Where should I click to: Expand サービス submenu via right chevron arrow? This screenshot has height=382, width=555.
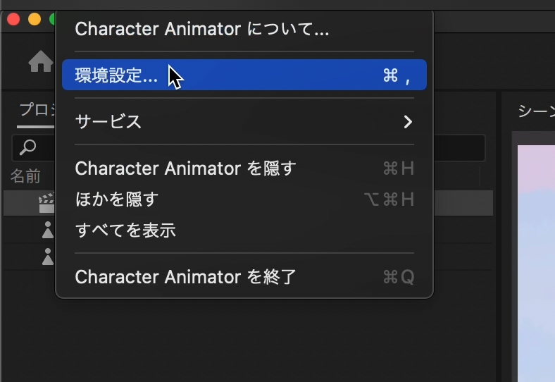coord(407,122)
